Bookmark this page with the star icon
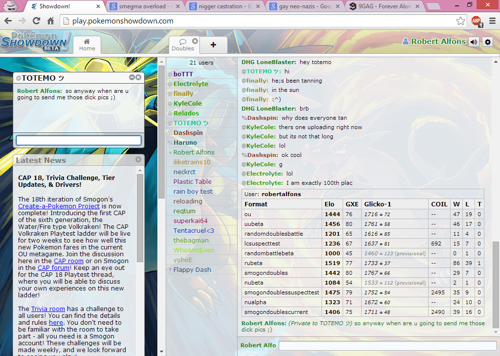The width and height of the screenshot is (500, 356). point(460,21)
